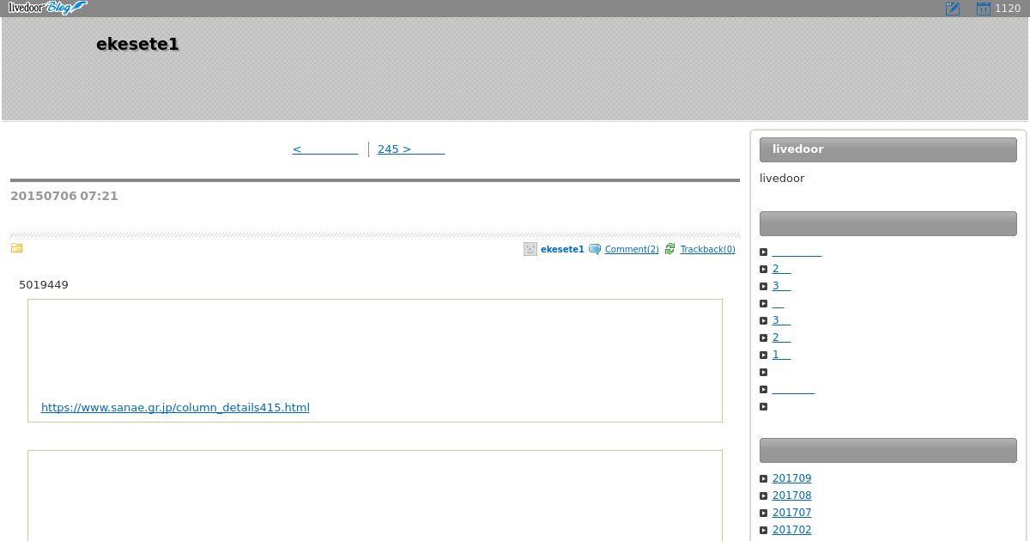This screenshot has width=1030, height=541.
Task: Open the 201709 archive link
Action: click(791, 478)
